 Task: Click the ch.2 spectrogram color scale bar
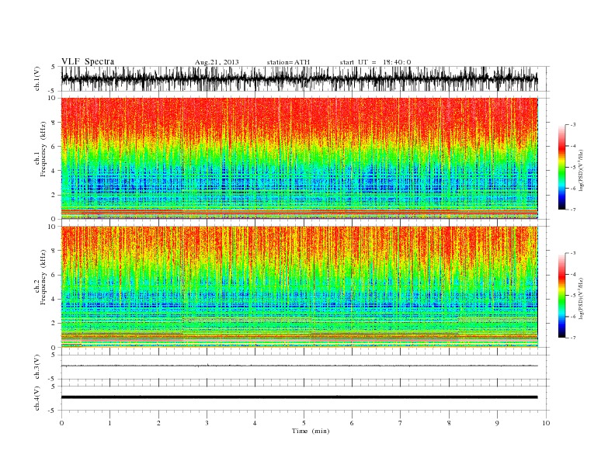561,295
